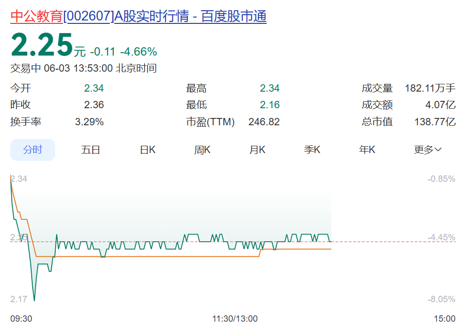
Task: Click the -4.45% axis label
Action: pos(441,237)
